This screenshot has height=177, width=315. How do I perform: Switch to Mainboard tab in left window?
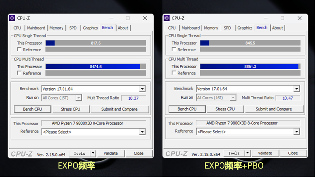(36, 28)
